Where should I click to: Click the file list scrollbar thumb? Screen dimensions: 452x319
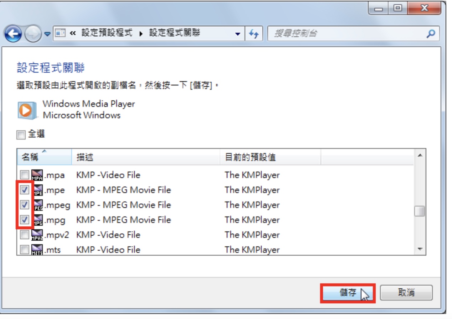[420, 211]
